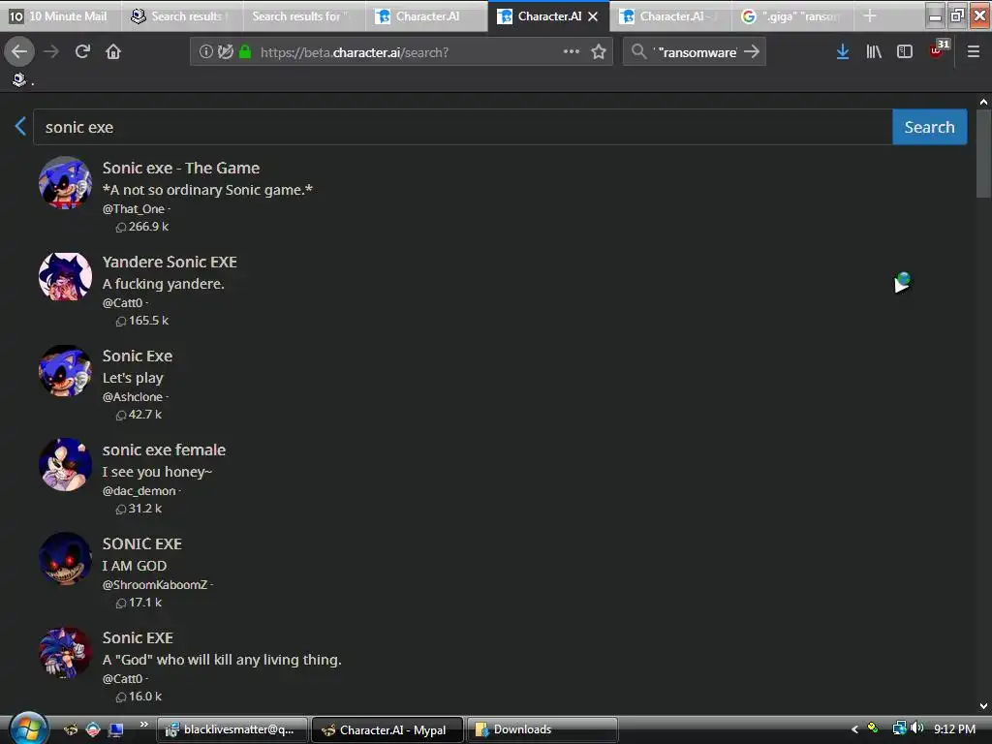Bookmark this page with the star
Screen dimensions: 992x744
click(599, 52)
